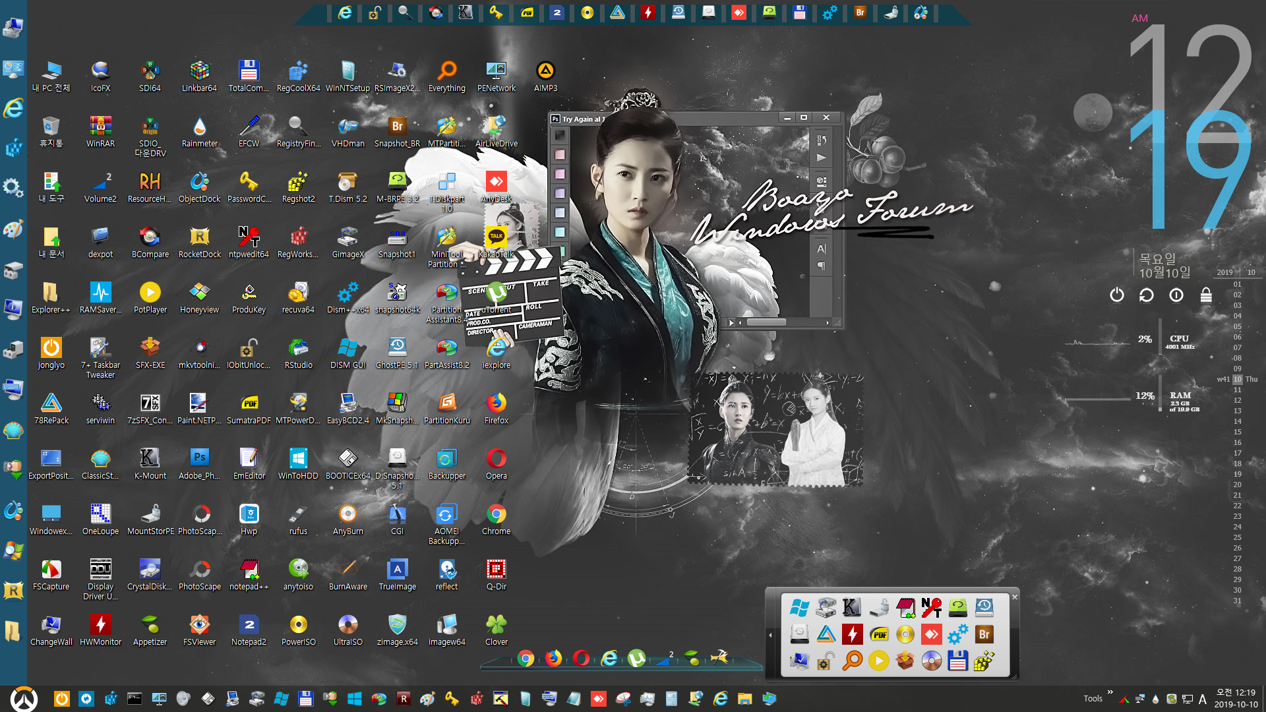Click Chrome icon in bottom dock
Screen dimensions: 1266x712
point(526,658)
